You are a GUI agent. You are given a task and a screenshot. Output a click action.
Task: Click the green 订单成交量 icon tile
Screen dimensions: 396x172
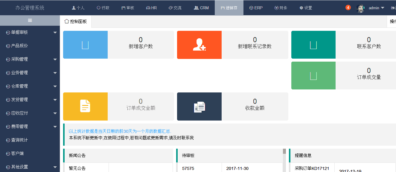click(313, 76)
